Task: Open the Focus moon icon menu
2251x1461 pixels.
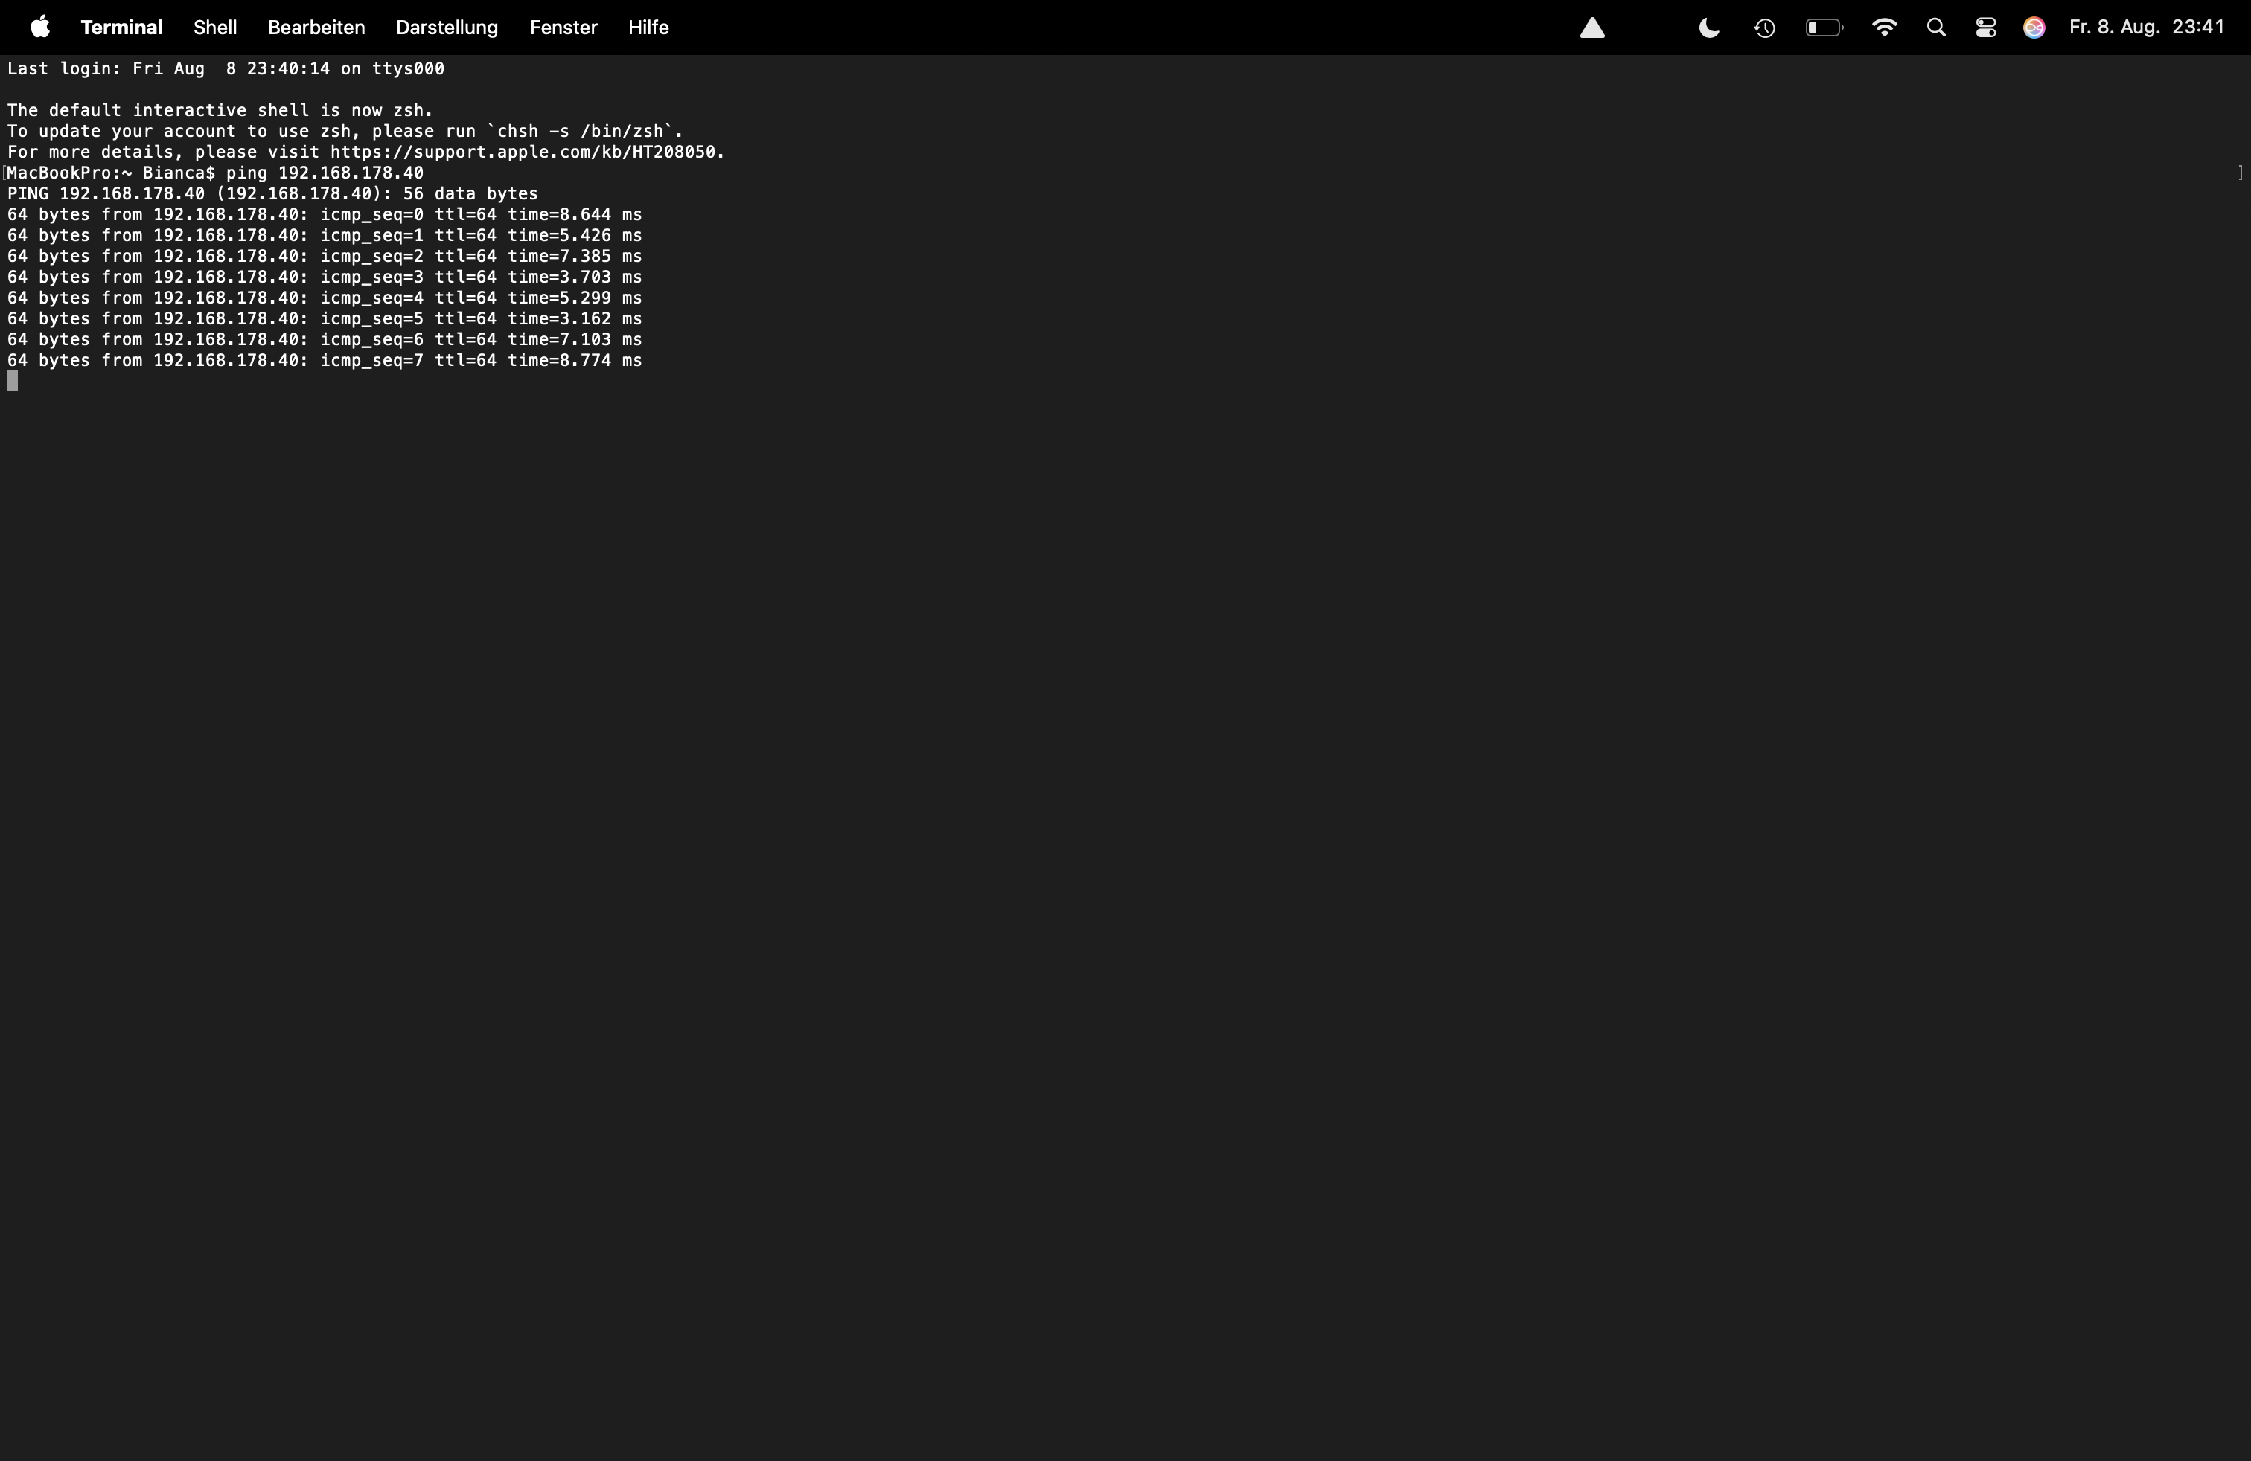Action: click(1709, 28)
